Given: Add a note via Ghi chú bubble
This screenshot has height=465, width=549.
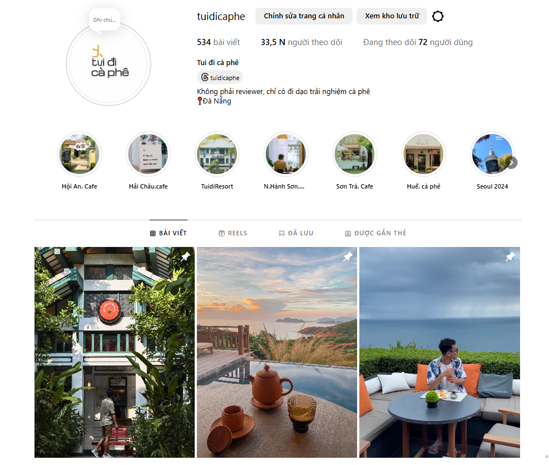Looking at the screenshot, I should [105, 20].
